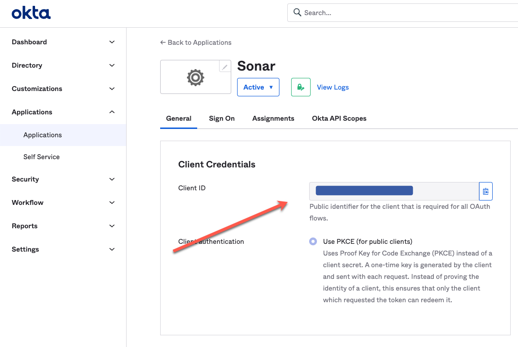Click 'Public identifier for the client' description
The image size is (518, 347).
[x=400, y=212]
